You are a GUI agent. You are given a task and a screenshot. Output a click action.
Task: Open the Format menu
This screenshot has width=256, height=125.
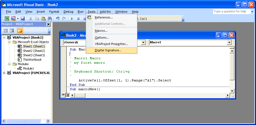click(54, 12)
